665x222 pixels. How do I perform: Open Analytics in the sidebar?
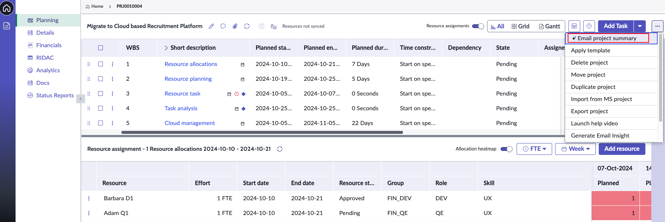[48, 70]
